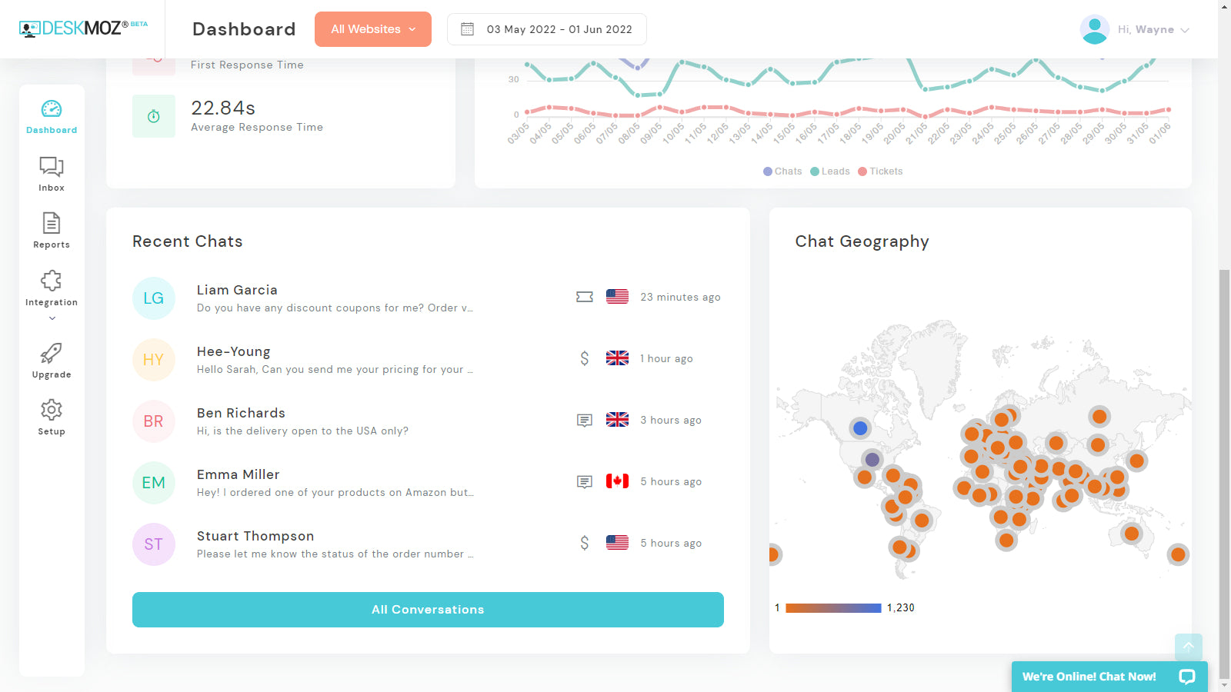Click the chat density gradient scale

pos(832,607)
